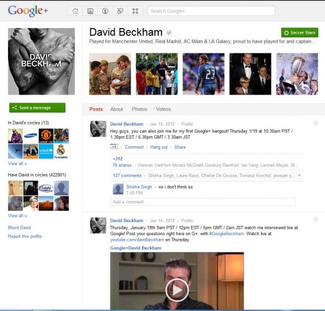This screenshot has height=311, width=325.
Task: Open the photo of Beckham with children
Action: (x=157, y=74)
